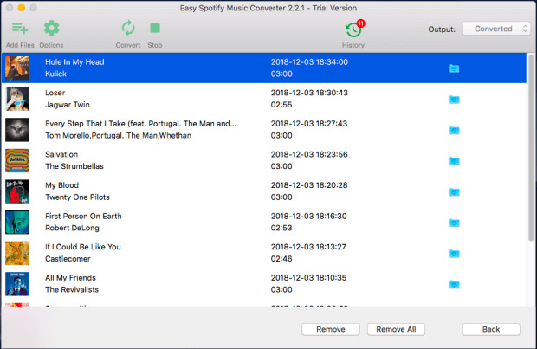Click timestamp 2018-12-03 18:20:28

(309, 185)
